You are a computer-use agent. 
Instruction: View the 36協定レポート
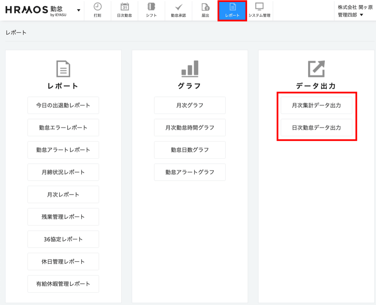[63, 239]
